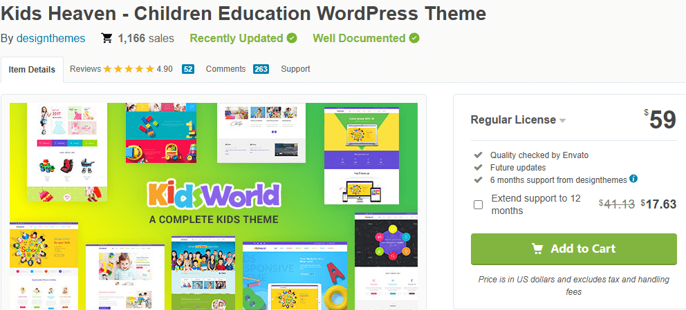Click the green Add to Cart button

point(573,249)
